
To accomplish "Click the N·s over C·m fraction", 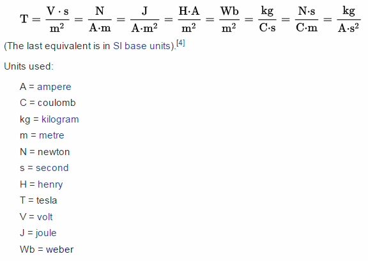I will pyautogui.click(x=307, y=20).
